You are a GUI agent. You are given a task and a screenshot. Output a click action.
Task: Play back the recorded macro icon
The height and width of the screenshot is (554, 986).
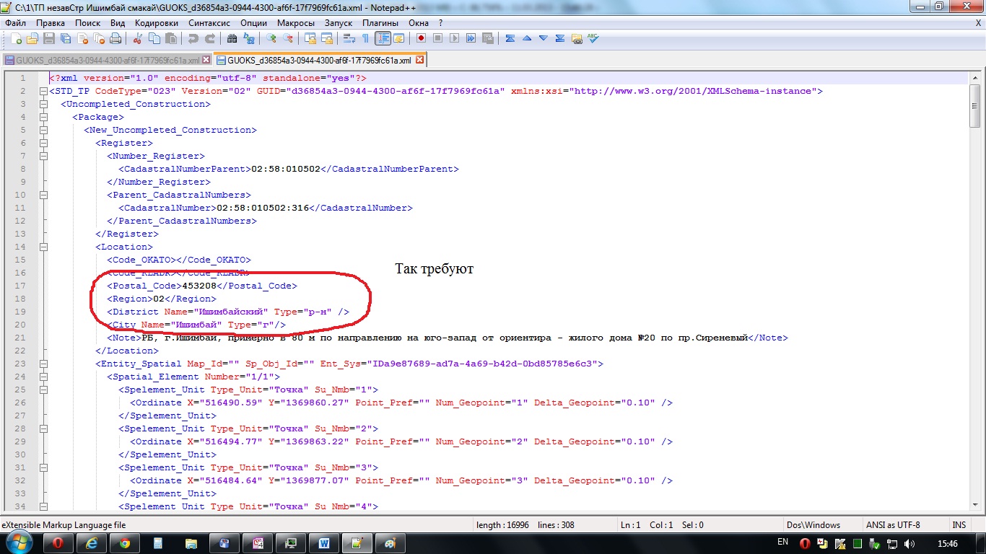[454, 38]
